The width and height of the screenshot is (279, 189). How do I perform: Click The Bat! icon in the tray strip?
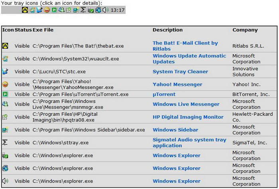tap(25, 10)
